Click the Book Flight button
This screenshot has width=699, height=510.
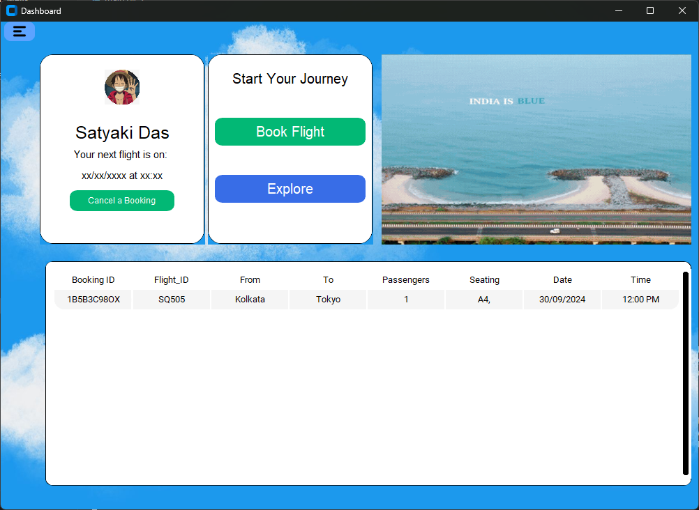tap(290, 132)
